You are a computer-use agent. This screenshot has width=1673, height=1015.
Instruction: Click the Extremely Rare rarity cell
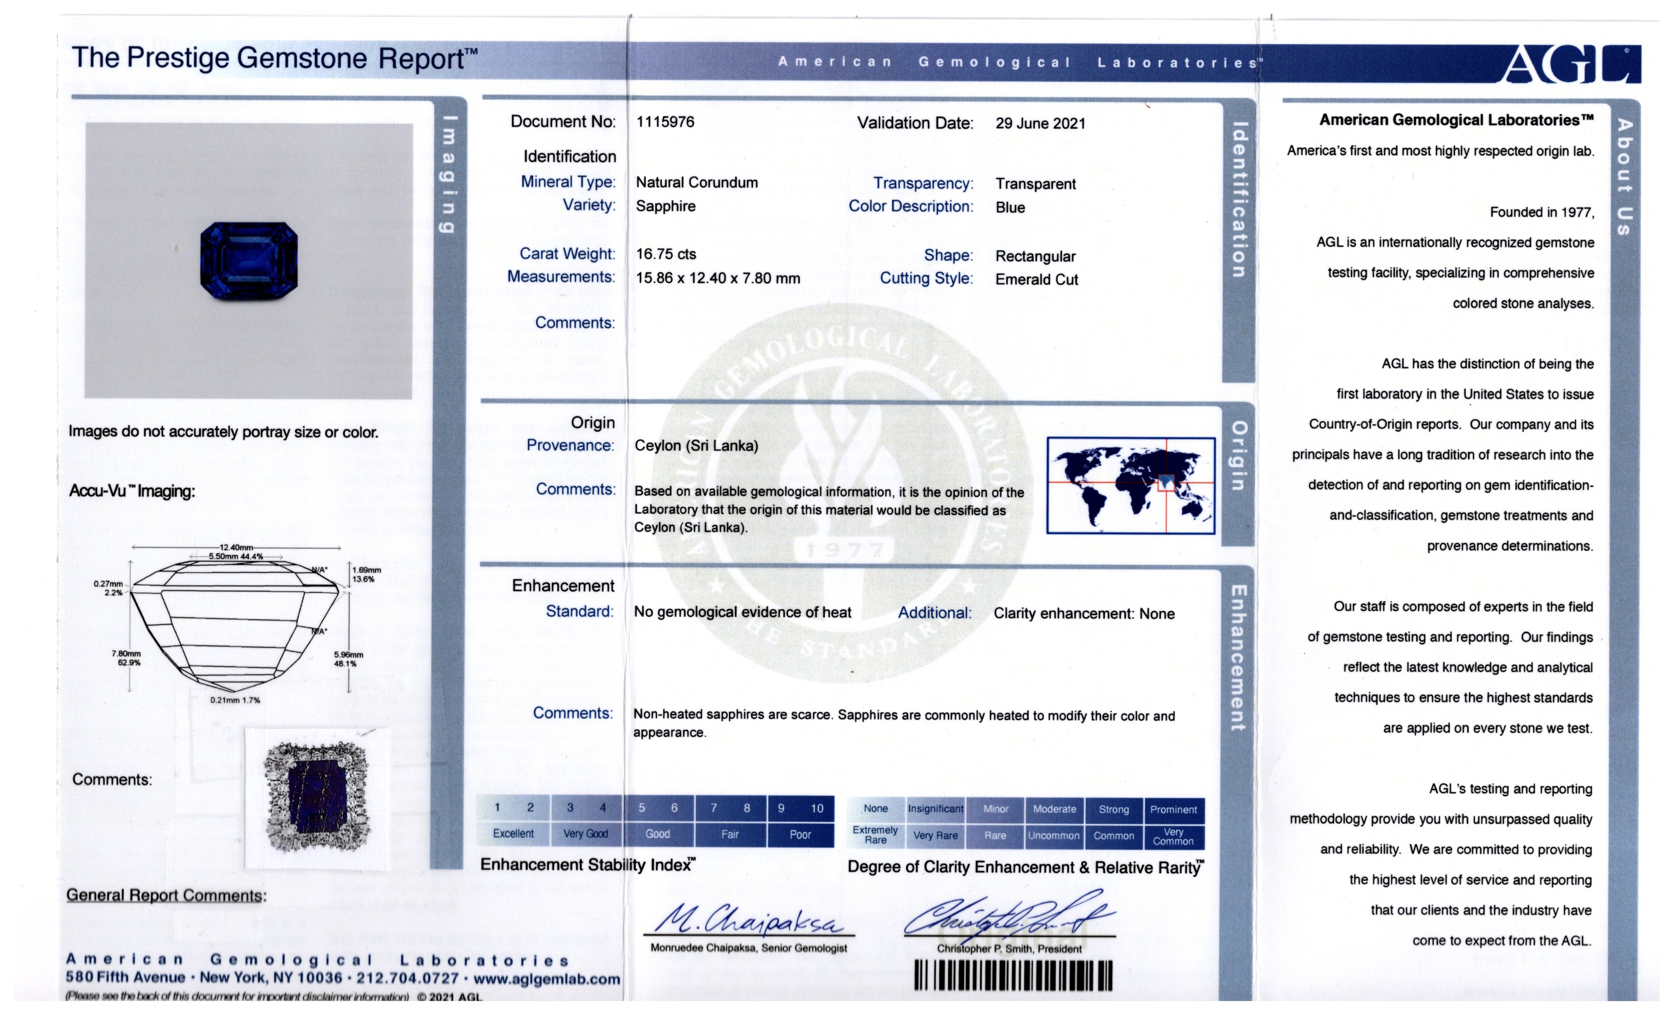(x=875, y=835)
